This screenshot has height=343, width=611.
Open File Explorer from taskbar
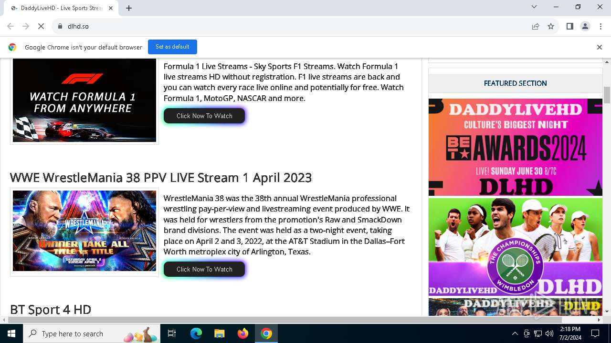click(220, 333)
